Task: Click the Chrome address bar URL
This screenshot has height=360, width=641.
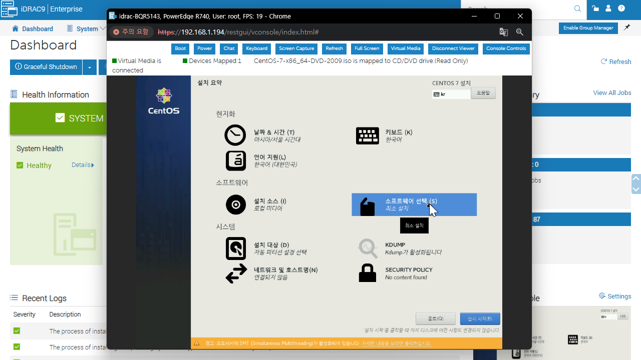Action: [238, 32]
